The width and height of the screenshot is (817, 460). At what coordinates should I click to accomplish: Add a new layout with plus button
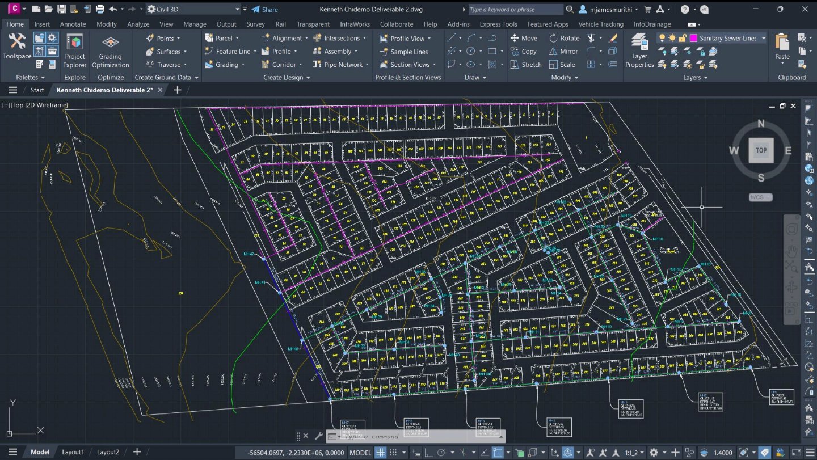pyautogui.click(x=137, y=452)
